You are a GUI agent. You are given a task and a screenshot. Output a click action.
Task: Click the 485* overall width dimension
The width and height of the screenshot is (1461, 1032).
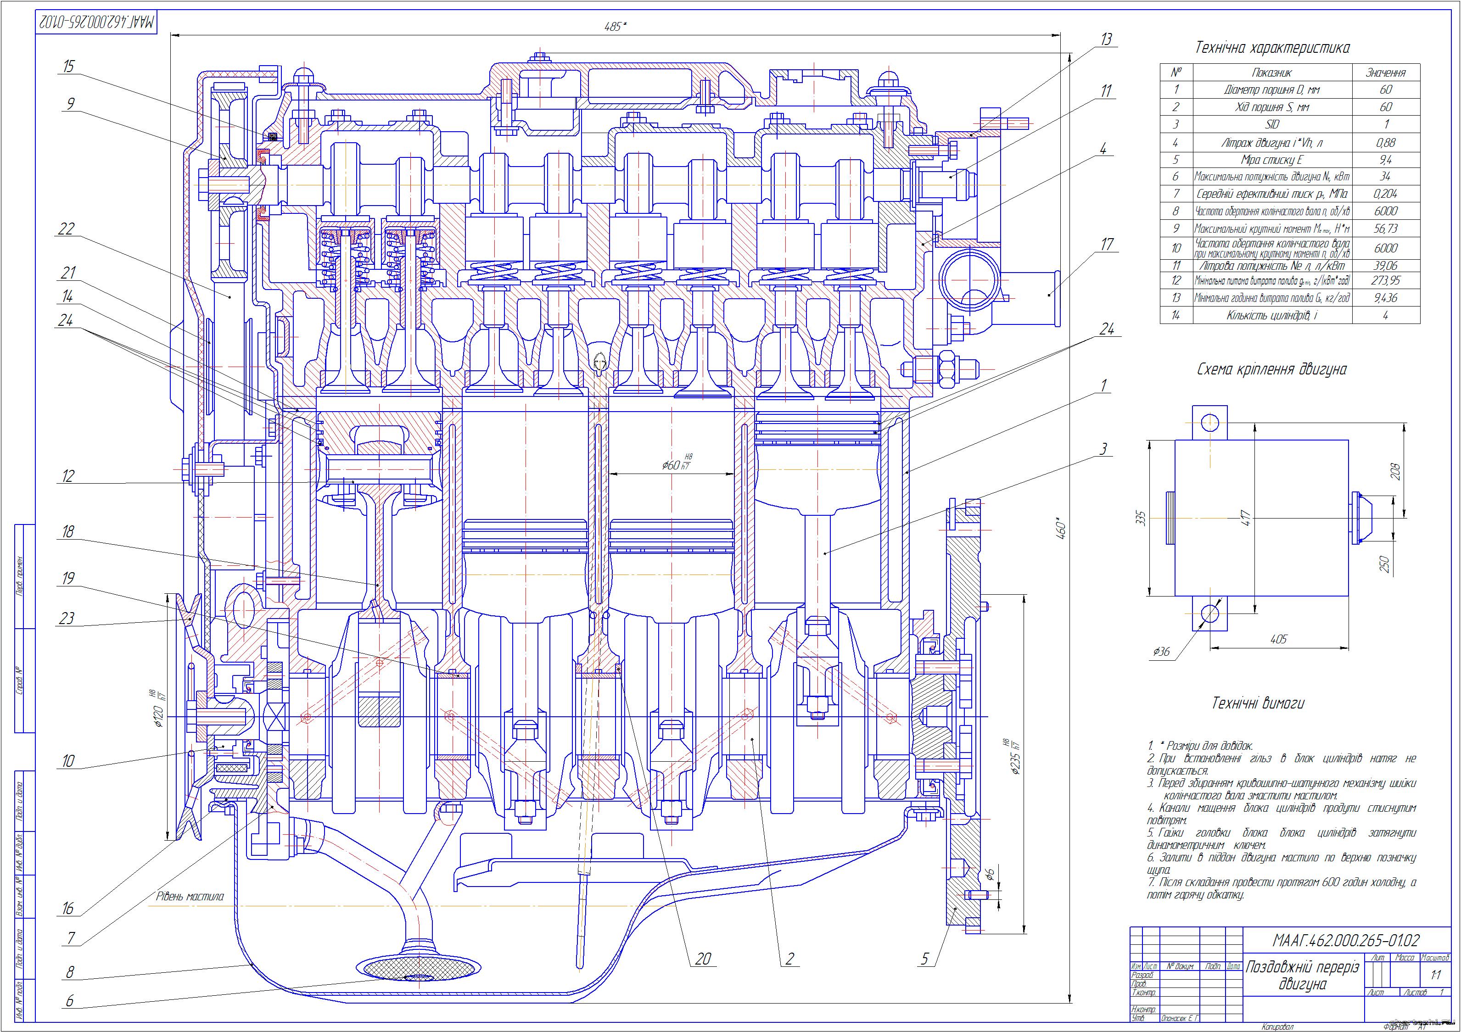[615, 26]
